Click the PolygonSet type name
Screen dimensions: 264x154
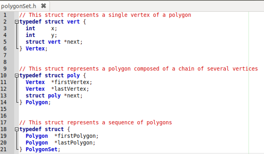(42, 149)
